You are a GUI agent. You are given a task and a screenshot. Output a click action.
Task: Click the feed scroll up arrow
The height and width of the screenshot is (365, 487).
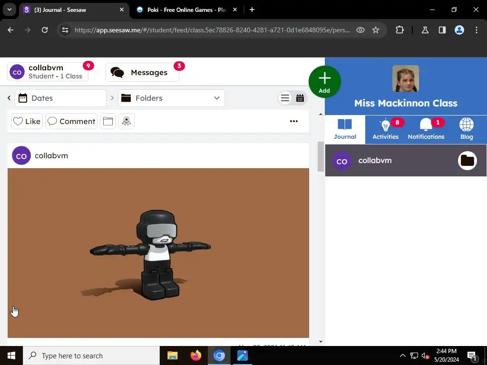tap(321, 114)
